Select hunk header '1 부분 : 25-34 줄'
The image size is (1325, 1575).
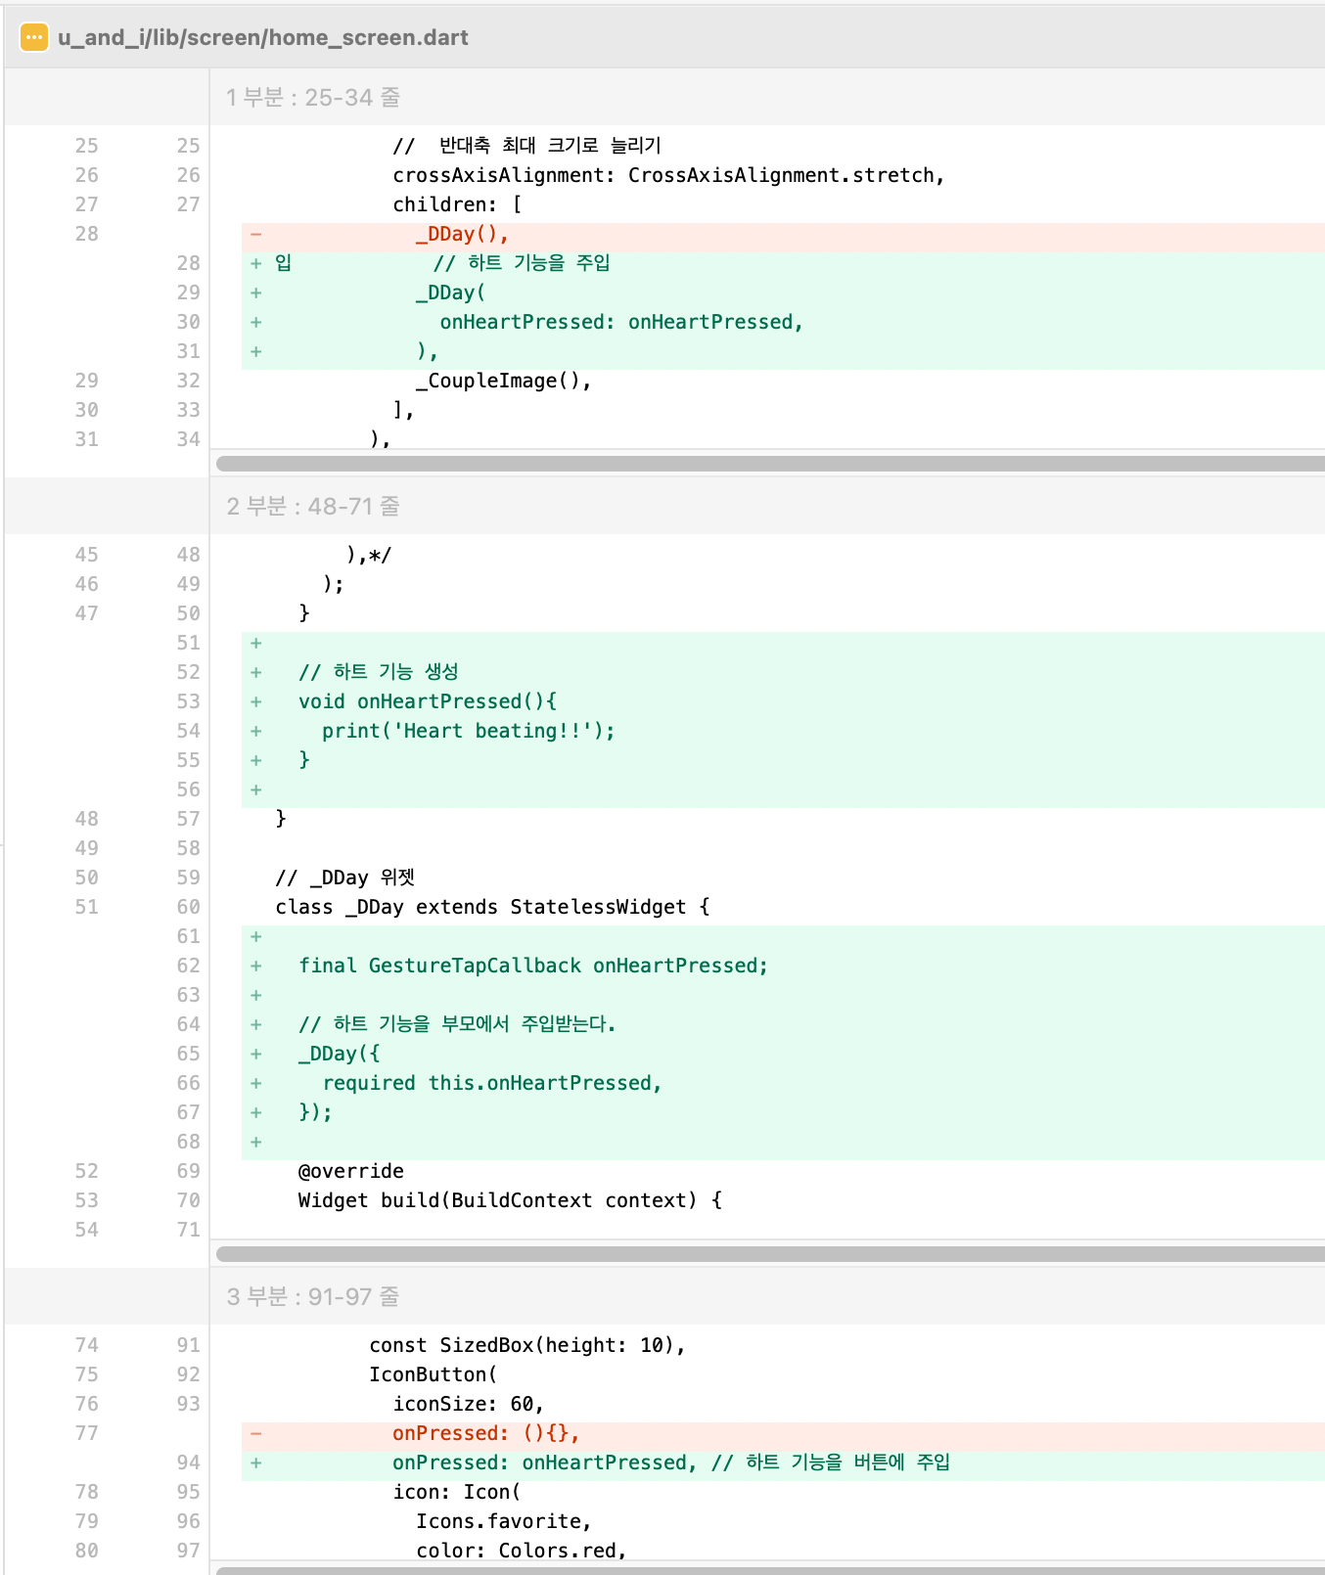(x=313, y=98)
